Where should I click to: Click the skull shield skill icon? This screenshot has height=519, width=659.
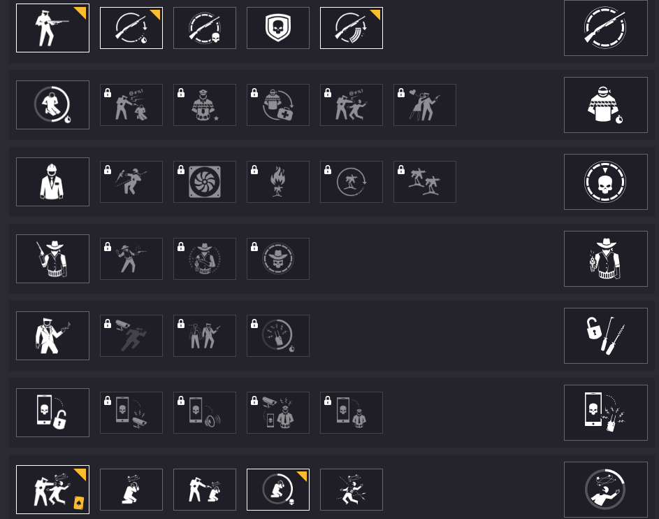[278, 28]
